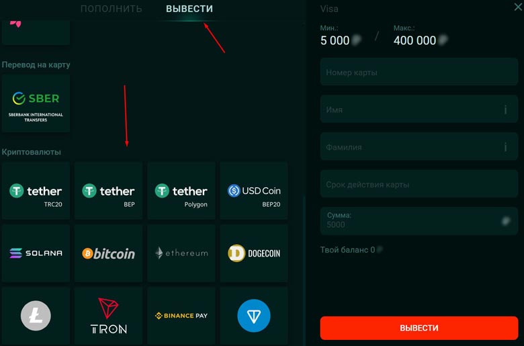Pick TRON withdrawal method
This screenshot has height=346, width=524.
tap(109, 316)
